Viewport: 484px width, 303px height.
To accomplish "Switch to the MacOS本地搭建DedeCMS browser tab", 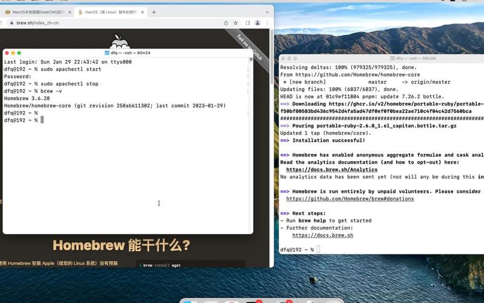I will (38, 12).
